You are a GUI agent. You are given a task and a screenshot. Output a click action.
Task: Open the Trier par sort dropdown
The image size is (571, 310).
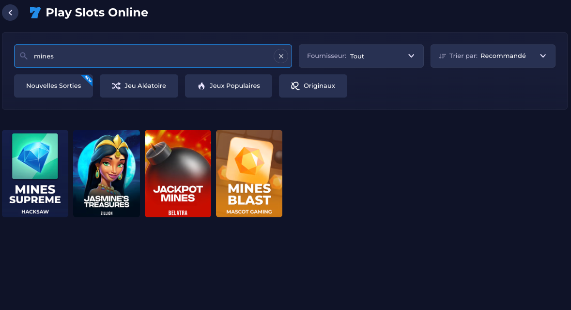(493, 56)
